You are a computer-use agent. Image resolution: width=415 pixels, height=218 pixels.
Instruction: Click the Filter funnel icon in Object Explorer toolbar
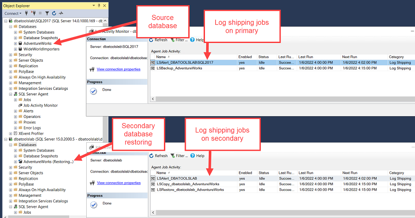click(x=47, y=13)
